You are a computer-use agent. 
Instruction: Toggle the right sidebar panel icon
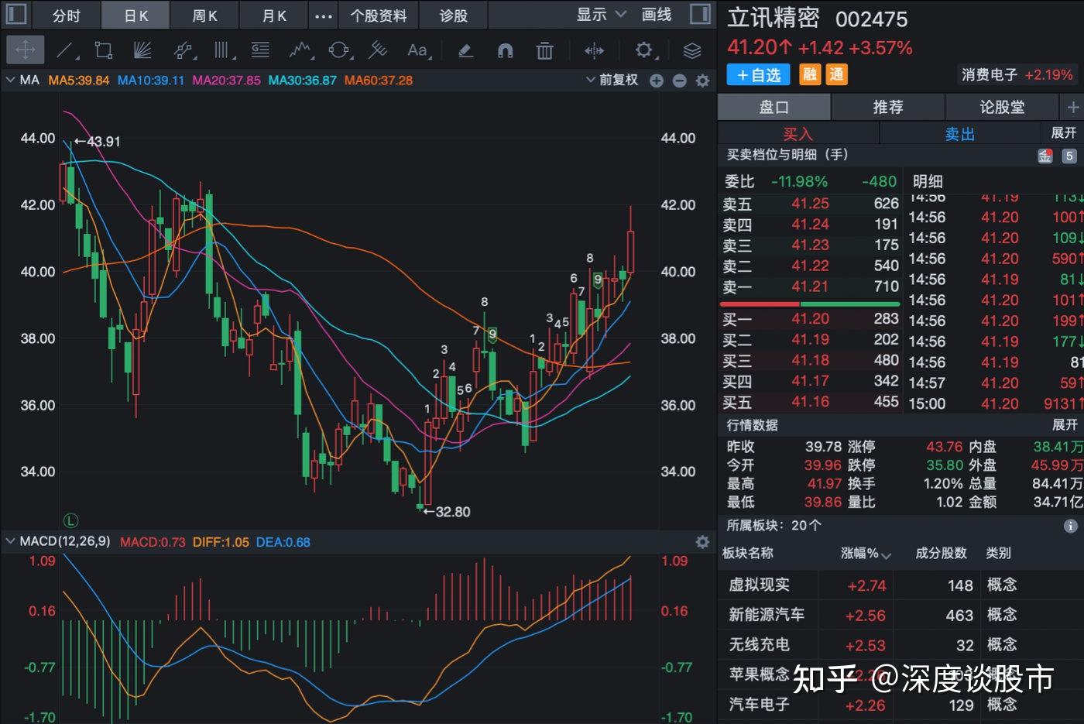(700, 14)
